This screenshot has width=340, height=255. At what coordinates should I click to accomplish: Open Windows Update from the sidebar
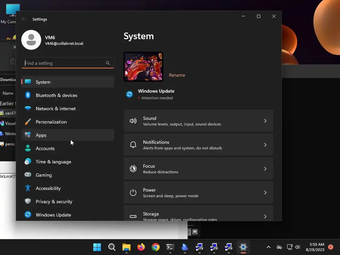tap(68, 215)
